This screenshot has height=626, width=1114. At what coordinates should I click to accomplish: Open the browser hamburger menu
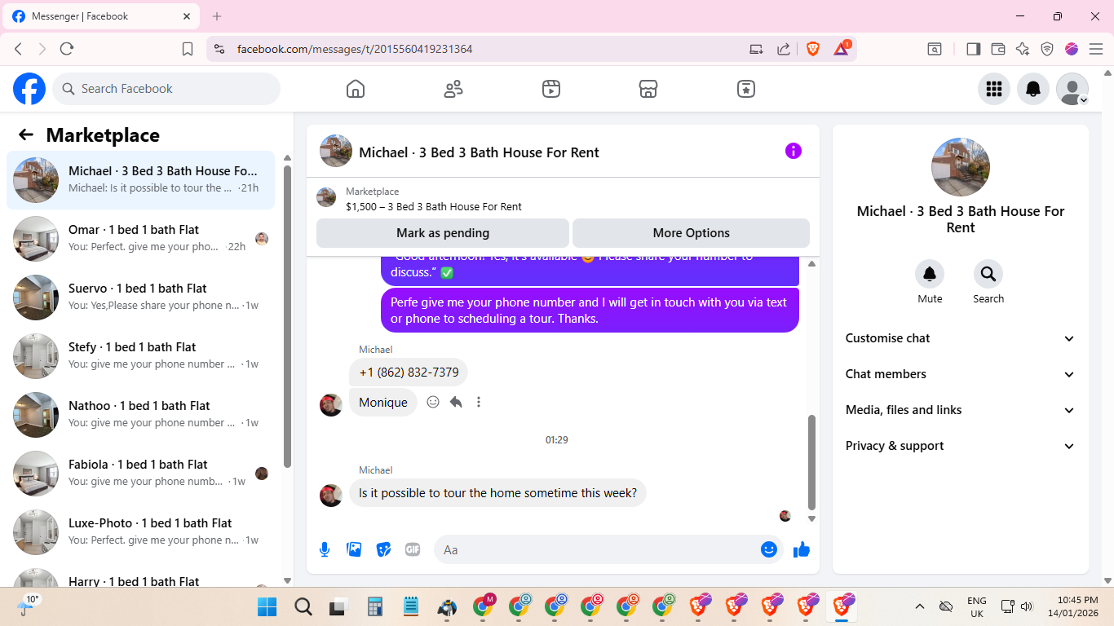click(1096, 49)
